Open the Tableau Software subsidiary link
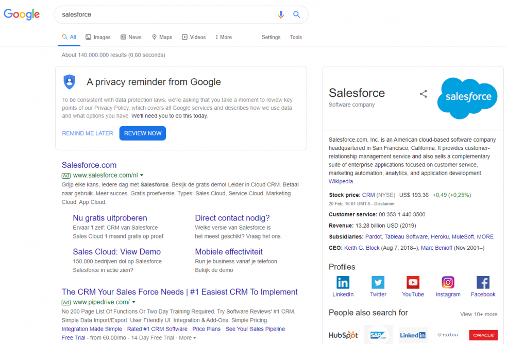 pyautogui.click(x=406, y=237)
